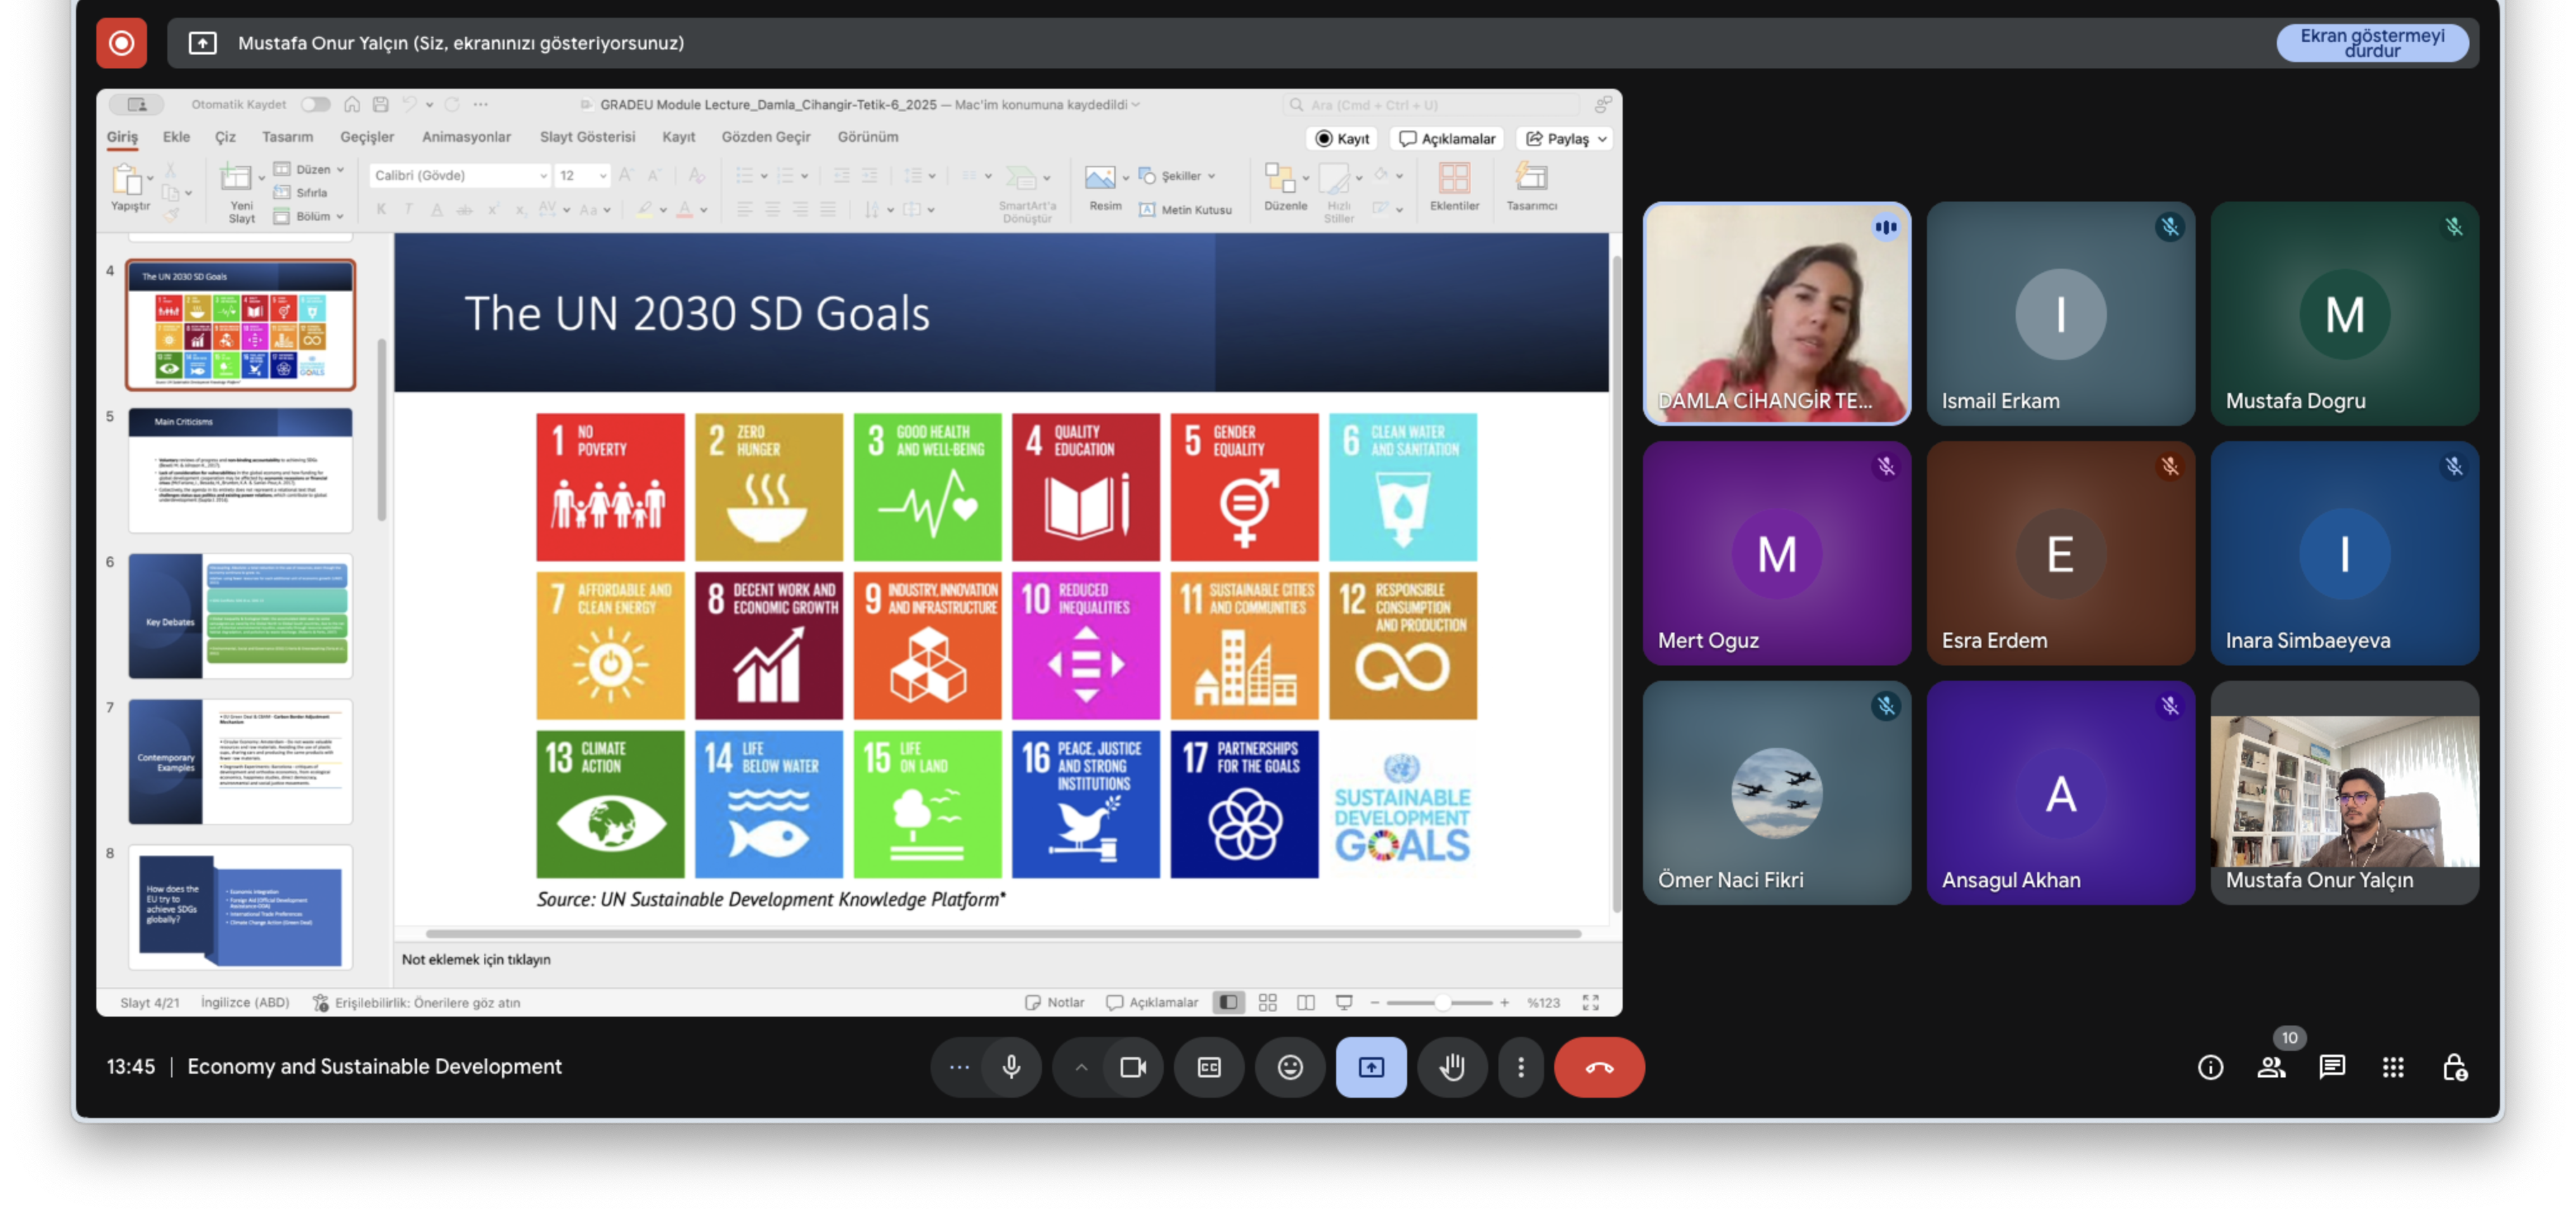2576x1215 pixels.
Task: Show the participants list icon
Action: pos(2271,1067)
